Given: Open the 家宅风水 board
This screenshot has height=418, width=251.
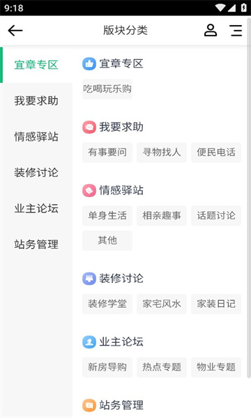Looking at the screenshot, I should 162,304.
